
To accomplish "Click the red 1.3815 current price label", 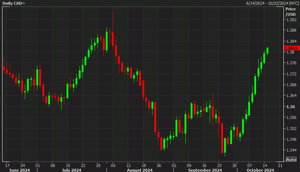I will point(292,48).
